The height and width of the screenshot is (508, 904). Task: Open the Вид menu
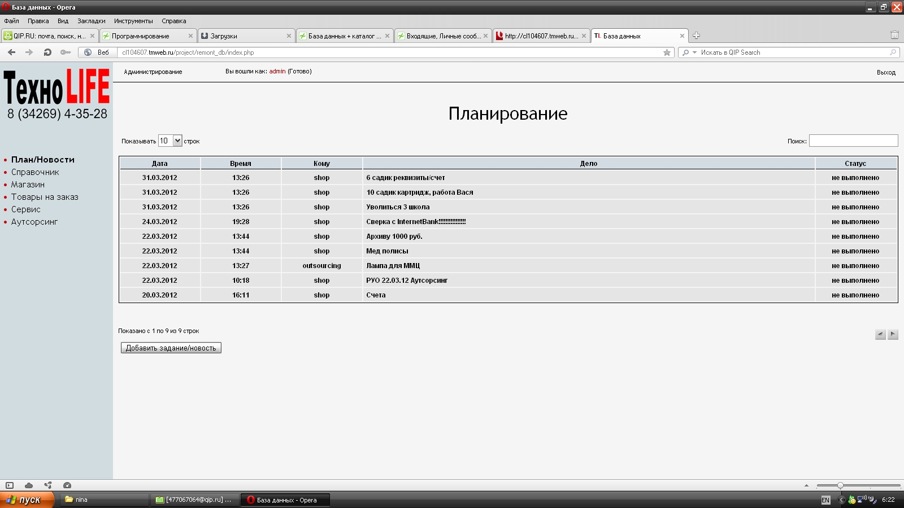[x=63, y=21]
